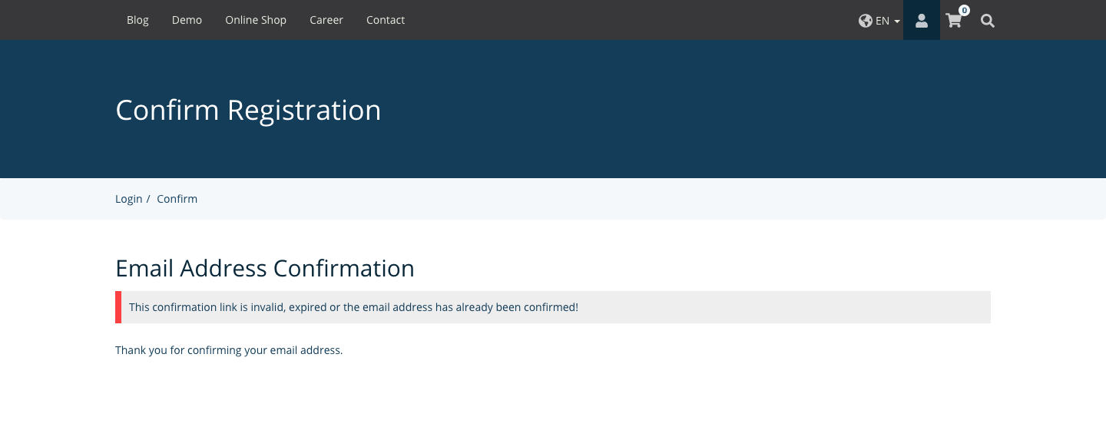Click the invalid confirmation link error message

pos(353,307)
